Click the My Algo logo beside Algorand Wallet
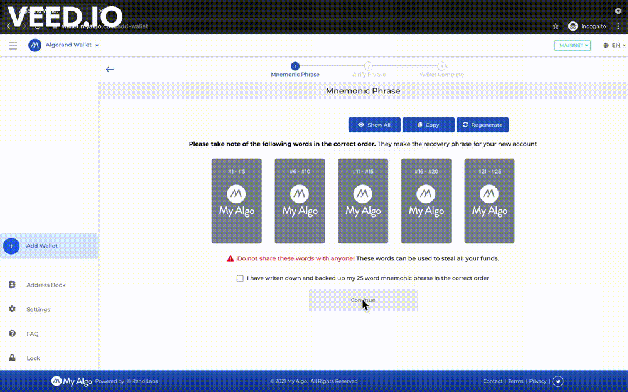The image size is (628, 392). coord(35,45)
